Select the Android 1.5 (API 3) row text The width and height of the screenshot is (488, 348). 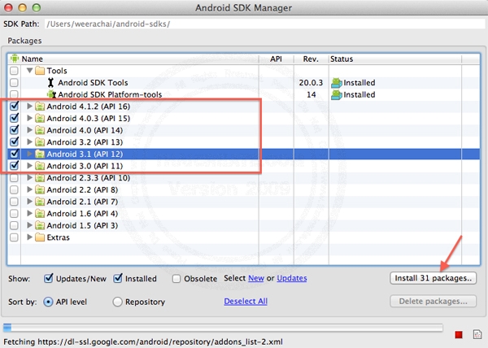(82, 225)
